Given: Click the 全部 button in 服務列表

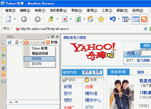Looking at the screenshot, I should pyautogui.click(x=98, y=72).
